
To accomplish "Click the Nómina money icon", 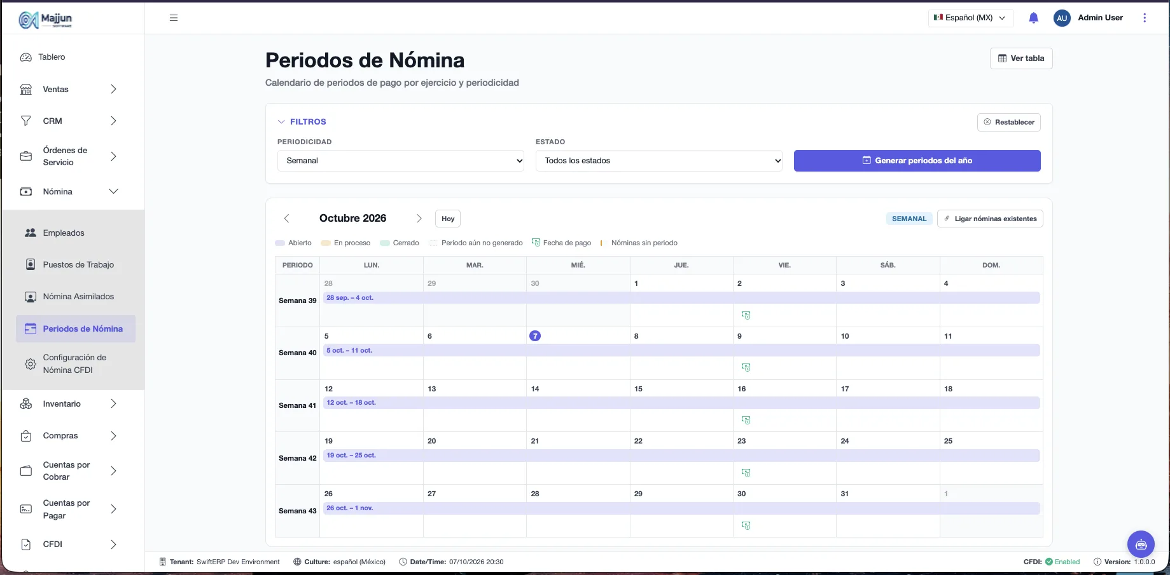I will [x=26, y=191].
